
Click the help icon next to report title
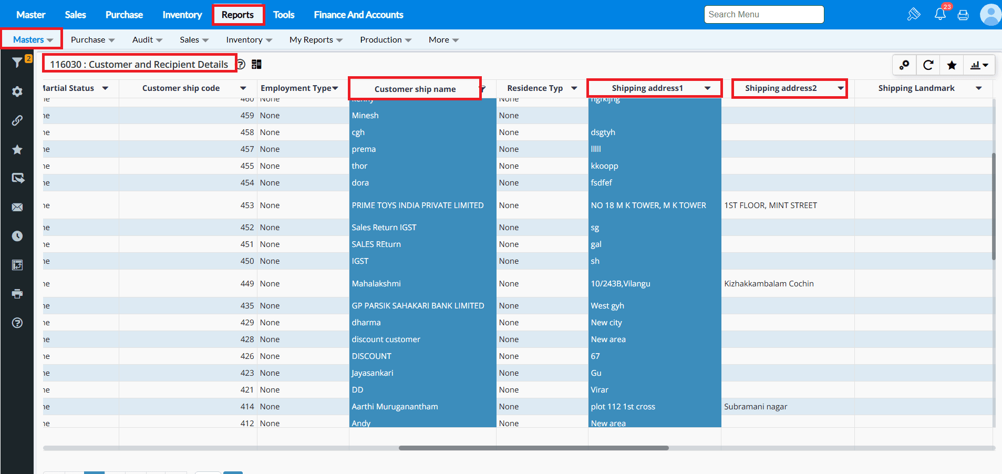(241, 64)
